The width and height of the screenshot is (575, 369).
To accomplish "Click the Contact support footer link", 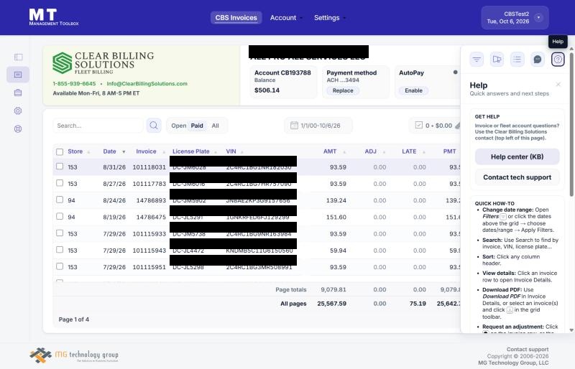I will [528, 349].
